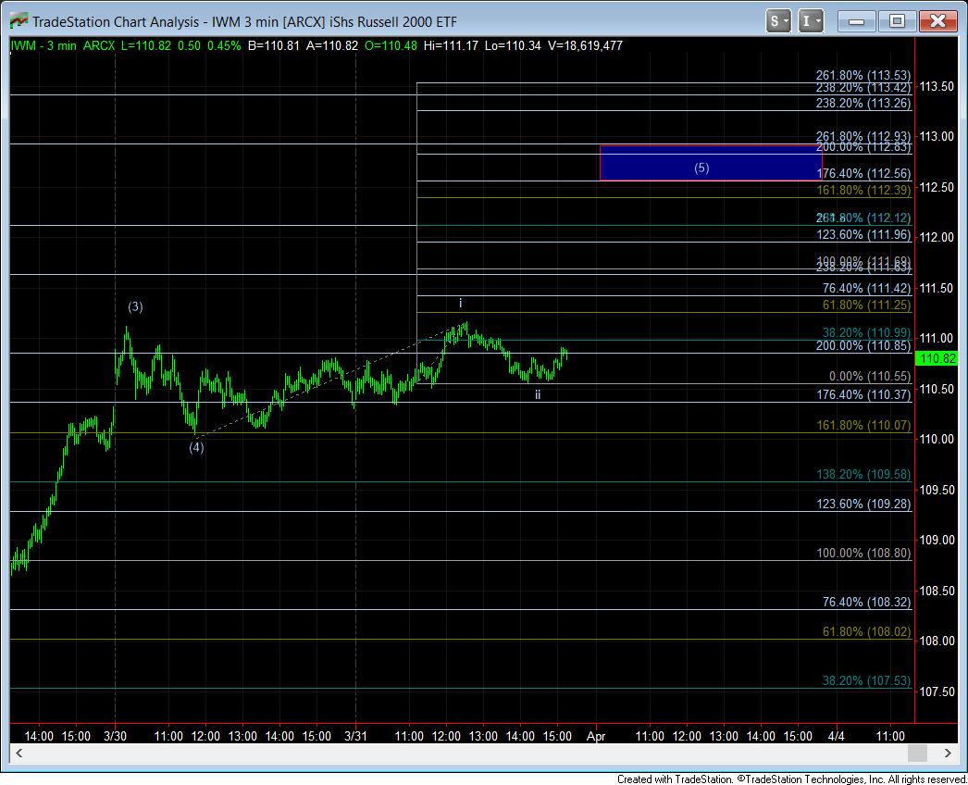Screen dimensions: 968x785
Task: Click the 161.80% (110.07) Fibonacci label
Action: click(x=863, y=426)
